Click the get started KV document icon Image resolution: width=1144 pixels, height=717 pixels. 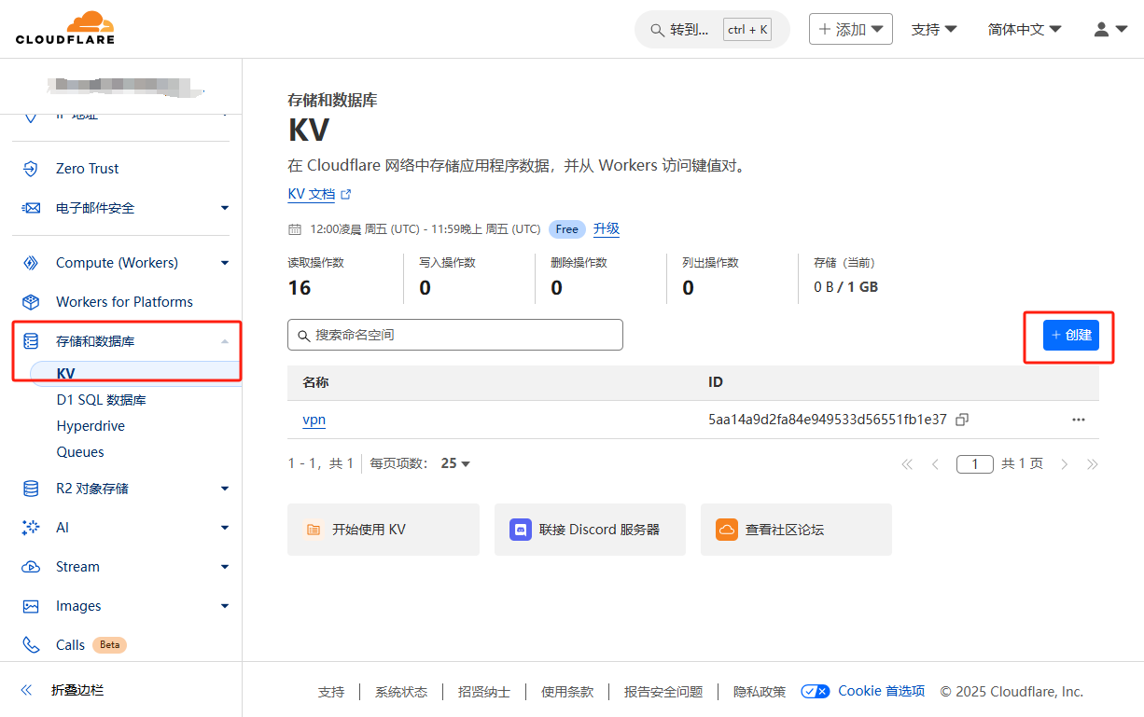click(314, 530)
